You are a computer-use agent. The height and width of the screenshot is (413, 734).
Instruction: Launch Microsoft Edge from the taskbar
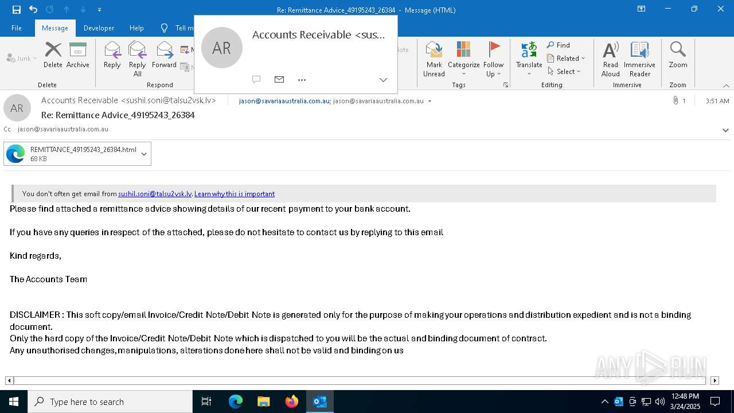[236, 402]
